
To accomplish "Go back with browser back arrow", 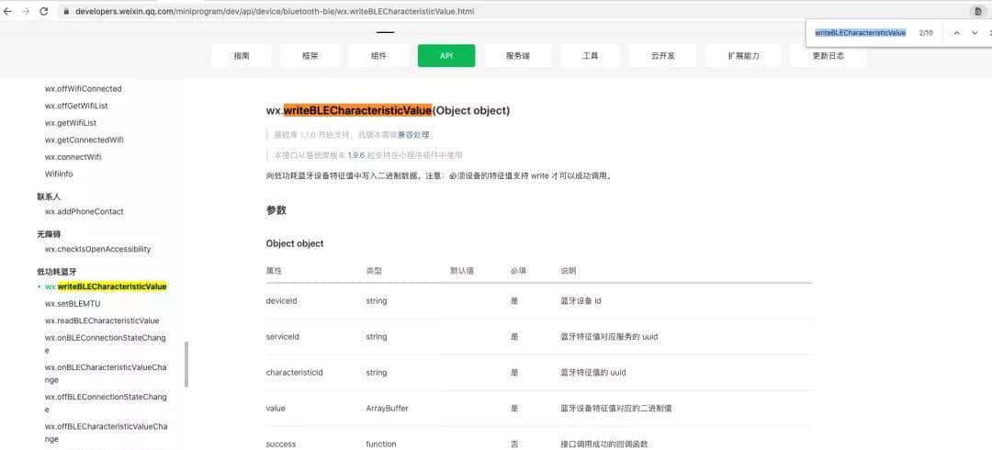I will 7,11.
